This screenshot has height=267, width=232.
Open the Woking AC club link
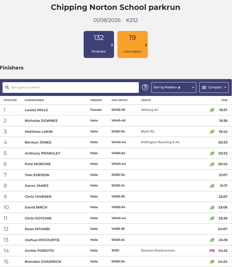(x=150, y=110)
